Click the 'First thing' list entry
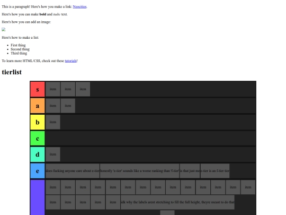 pyautogui.click(x=18, y=45)
